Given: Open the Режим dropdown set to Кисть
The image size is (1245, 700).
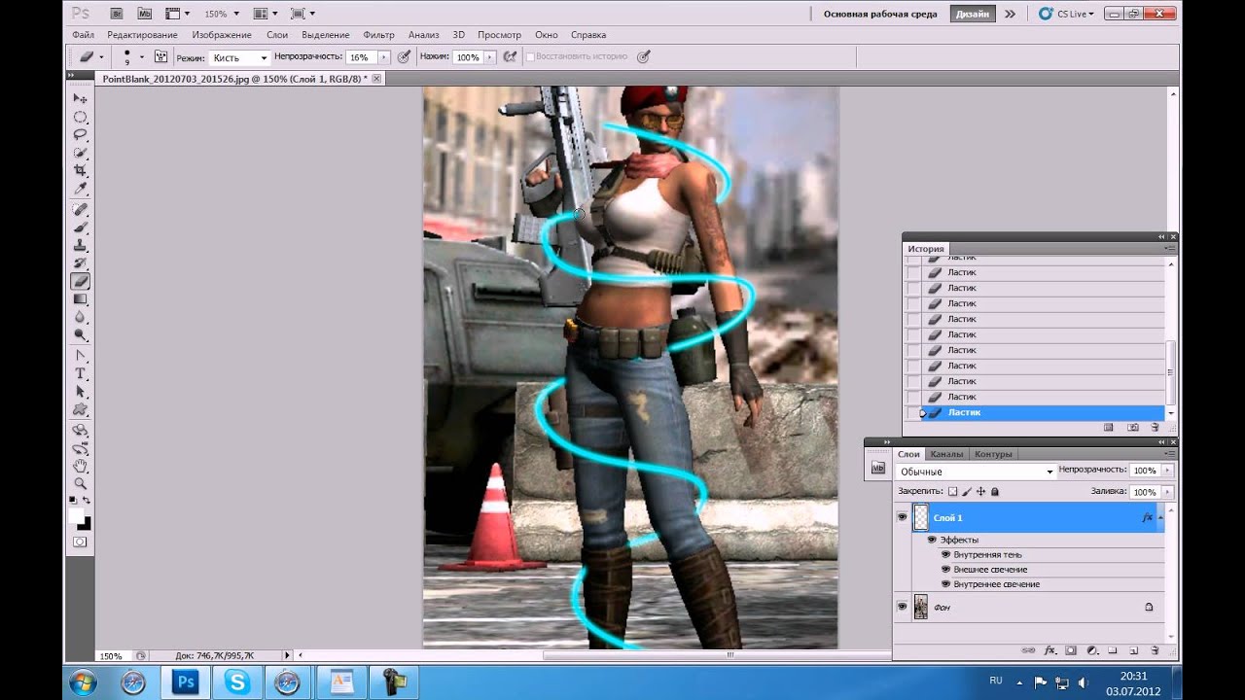Looking at the screenshot, I should (239, 57).
